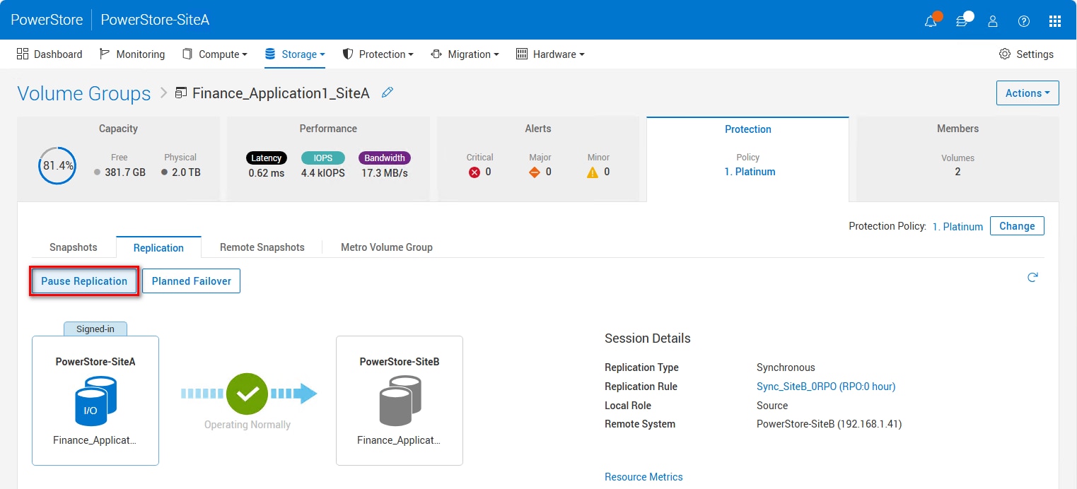Expand the Compute menu
Screen dimensions: 1077x489
(x=214, y=54)
